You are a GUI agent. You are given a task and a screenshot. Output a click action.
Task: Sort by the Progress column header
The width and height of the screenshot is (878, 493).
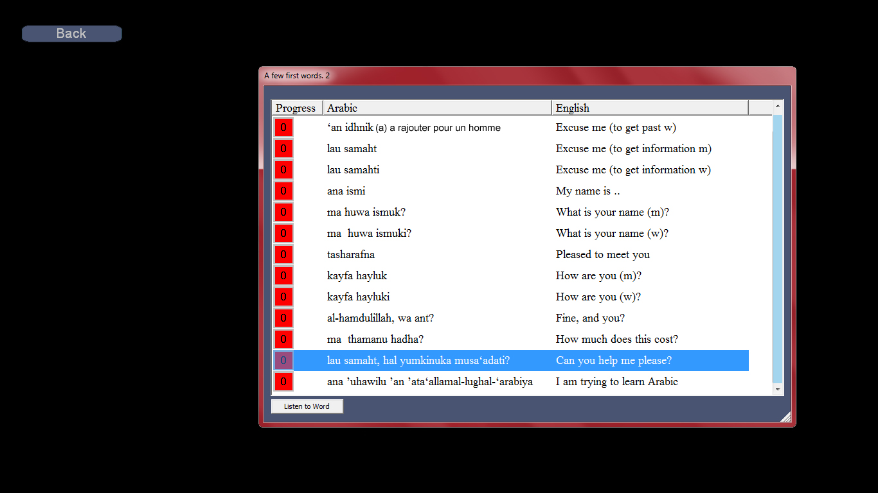297,108
